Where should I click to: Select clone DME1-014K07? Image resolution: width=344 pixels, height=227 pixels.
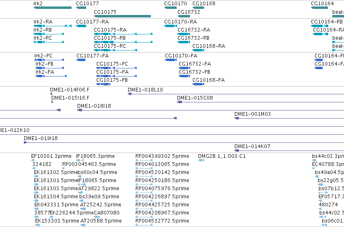click(289, 151)
